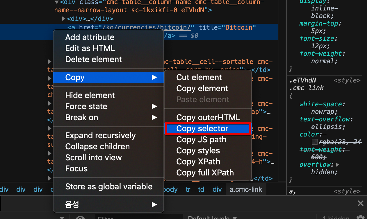
Task: Select Copy JS path
Action: [208, 139]
